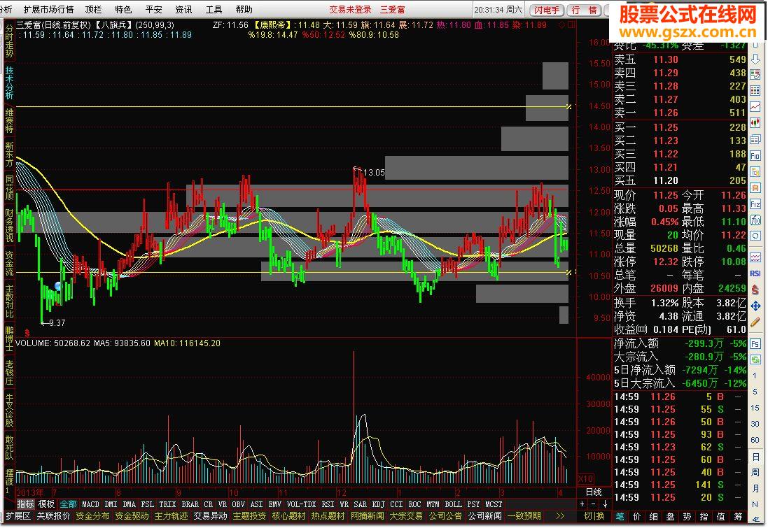This screenshot has width=768, height=528.
Task: Click the 9.37 low price label
Action: [x=57, y=323]
